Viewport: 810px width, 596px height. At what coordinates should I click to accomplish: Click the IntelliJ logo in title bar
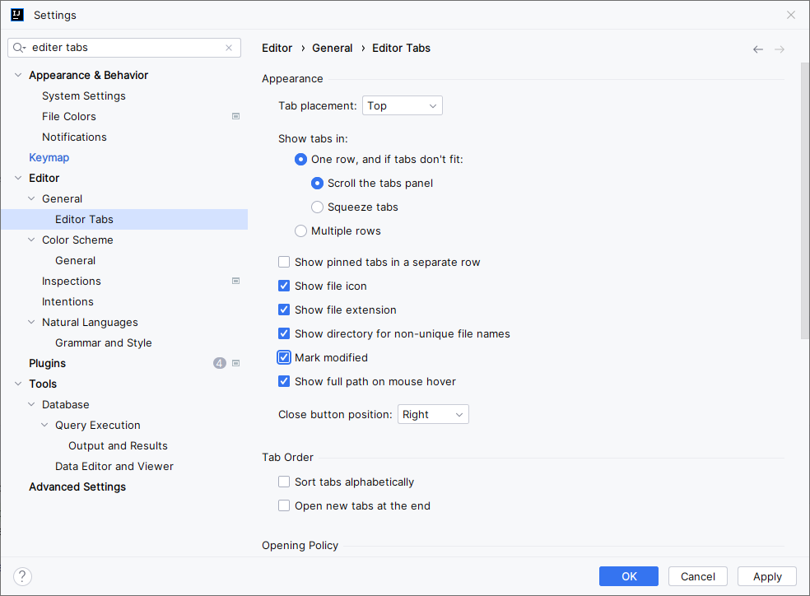tap(17, 15)
